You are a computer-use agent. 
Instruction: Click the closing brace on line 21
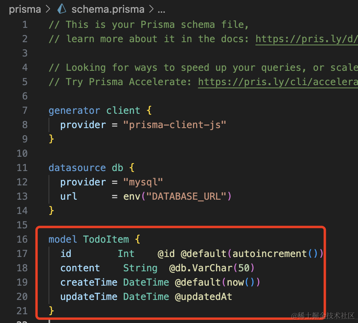coord(51,311)
